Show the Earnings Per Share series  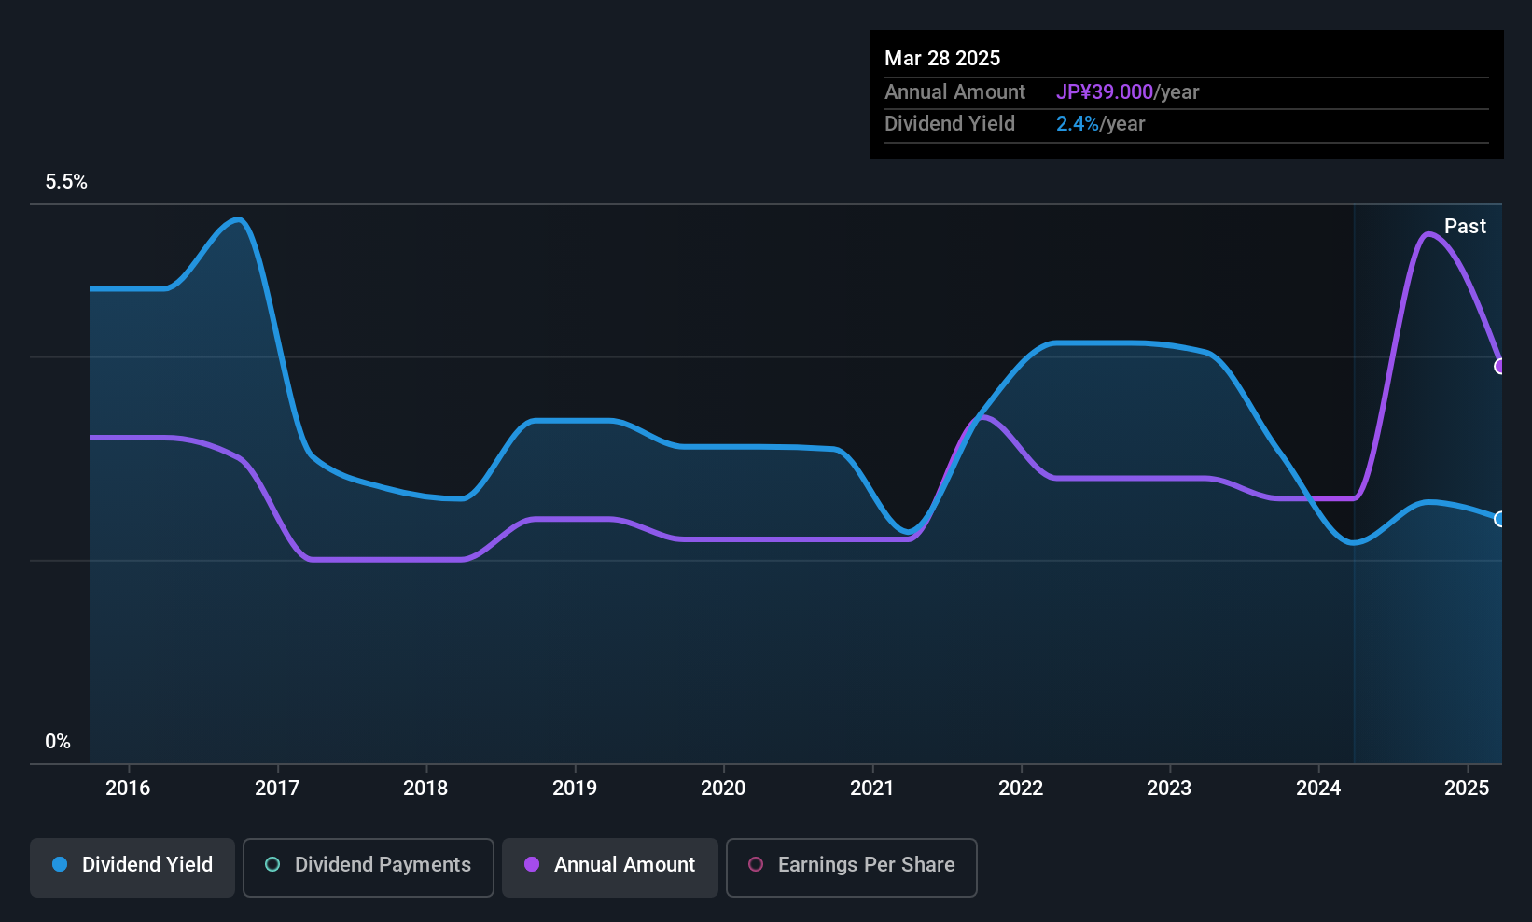[x=851, y=867]
